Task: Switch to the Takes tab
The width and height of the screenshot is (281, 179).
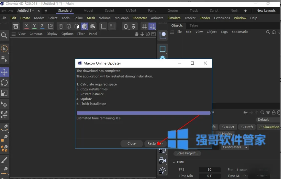Action: [194, 25]
